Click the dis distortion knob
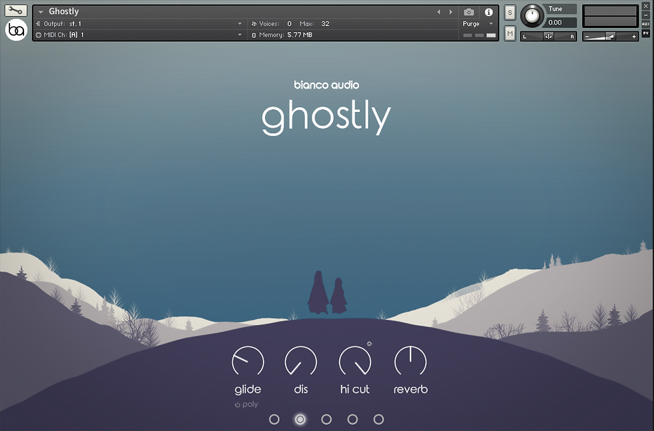This screenshot has height=431, width=654. [301, 362]
